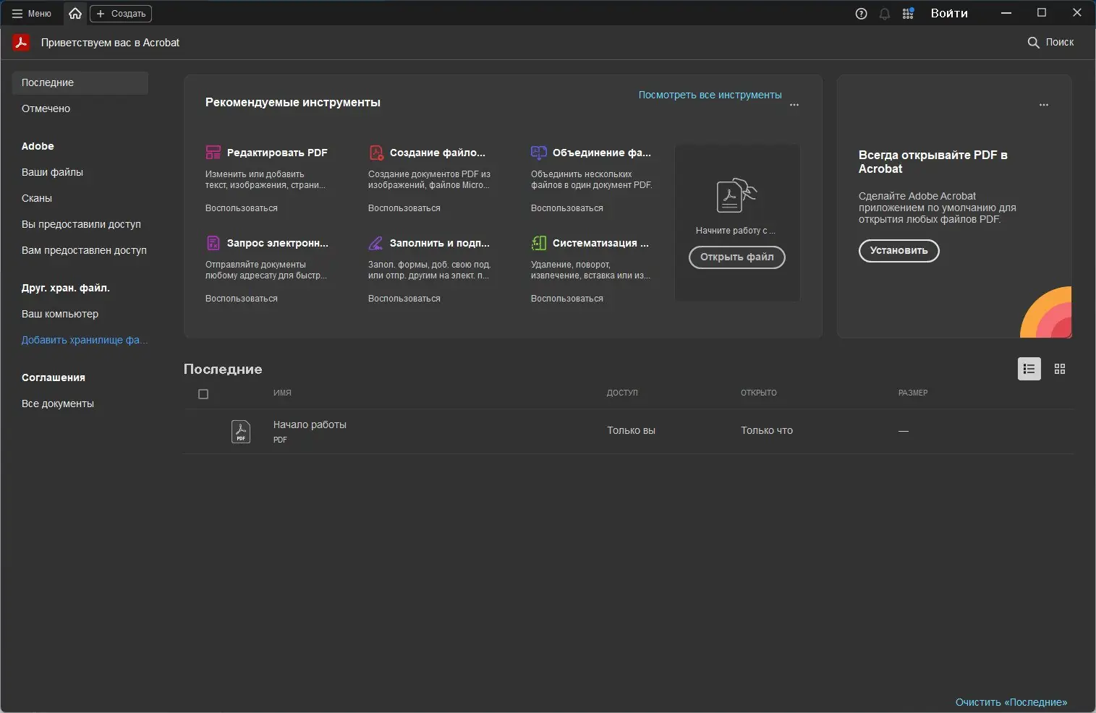The width and height of the screenshot is (1096, 713).
Task: Open the Меню hamburger menu
Action: (31, 14)
